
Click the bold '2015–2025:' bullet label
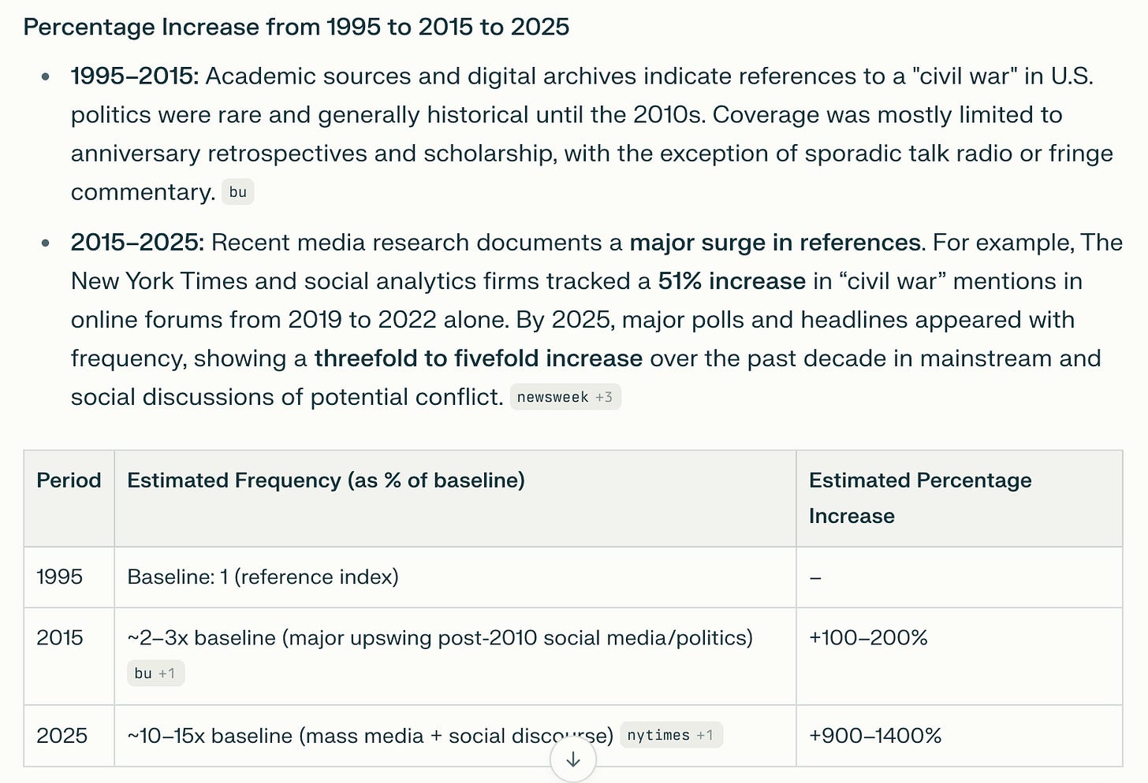[137, 243]
